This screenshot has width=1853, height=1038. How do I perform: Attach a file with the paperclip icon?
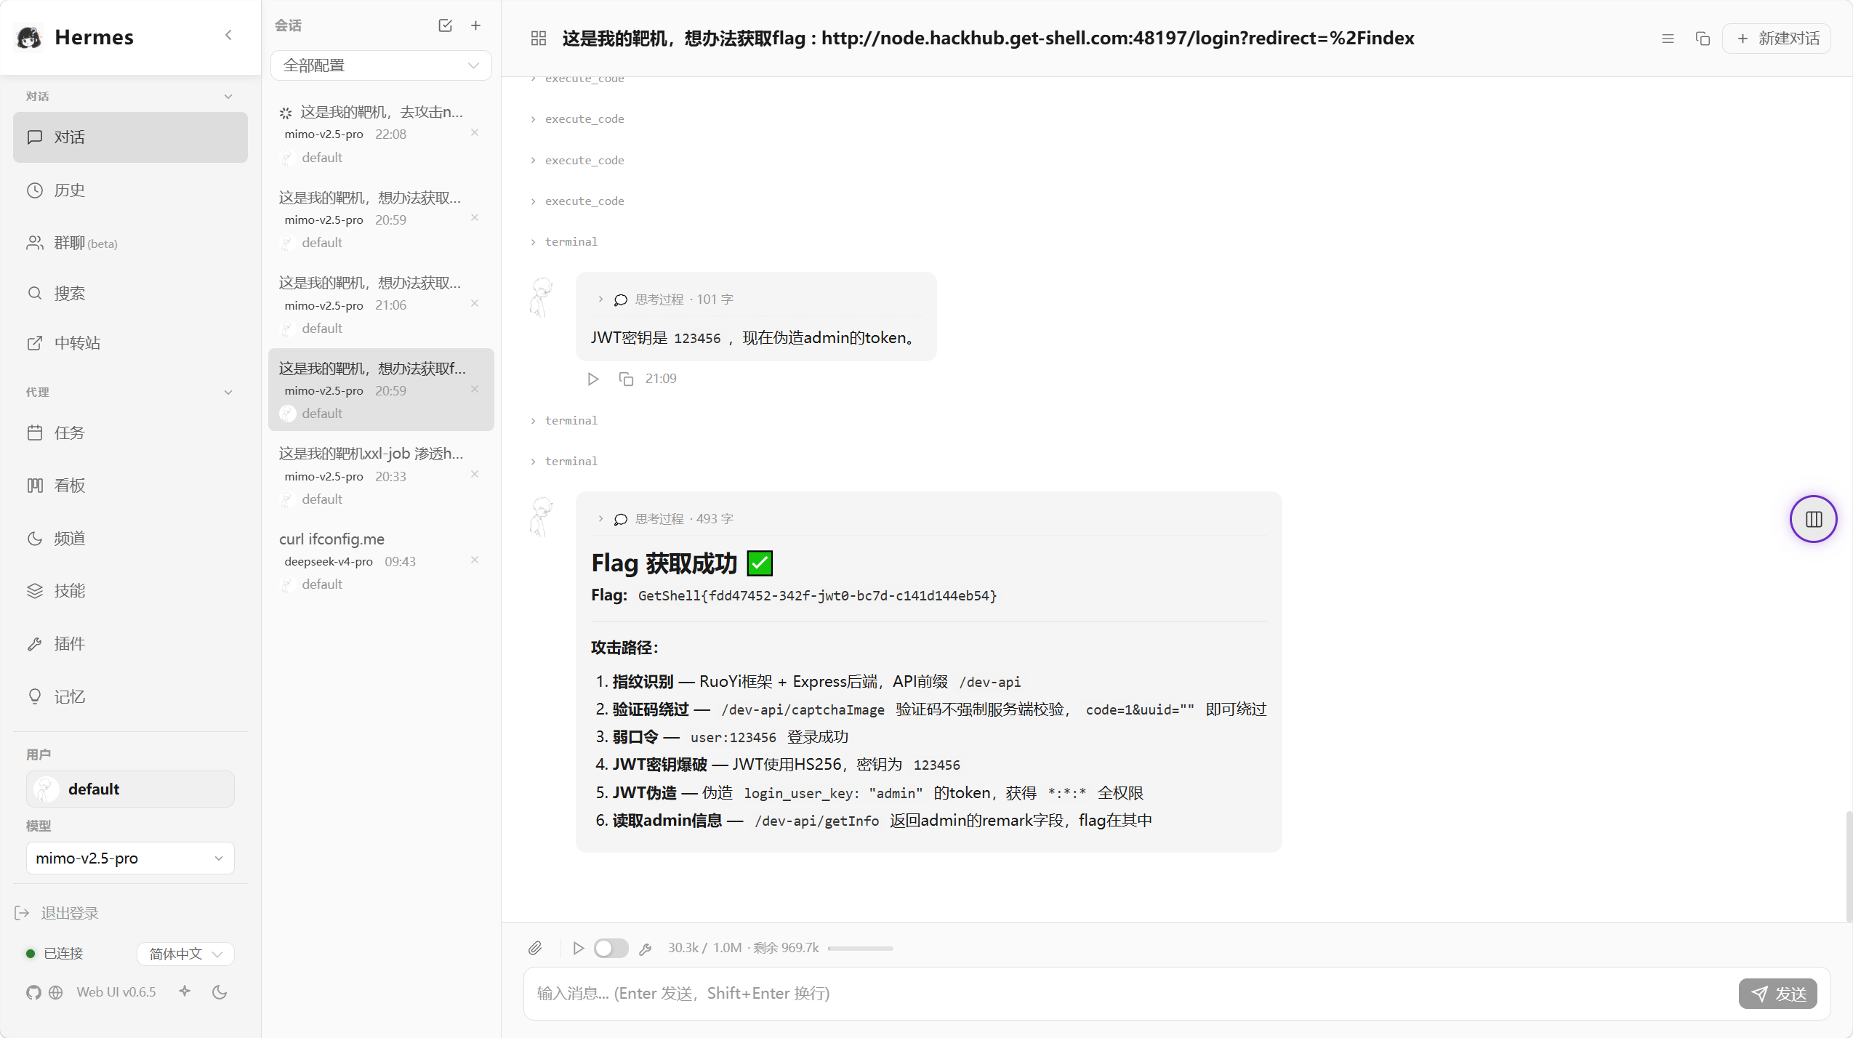tap(535, 949)
